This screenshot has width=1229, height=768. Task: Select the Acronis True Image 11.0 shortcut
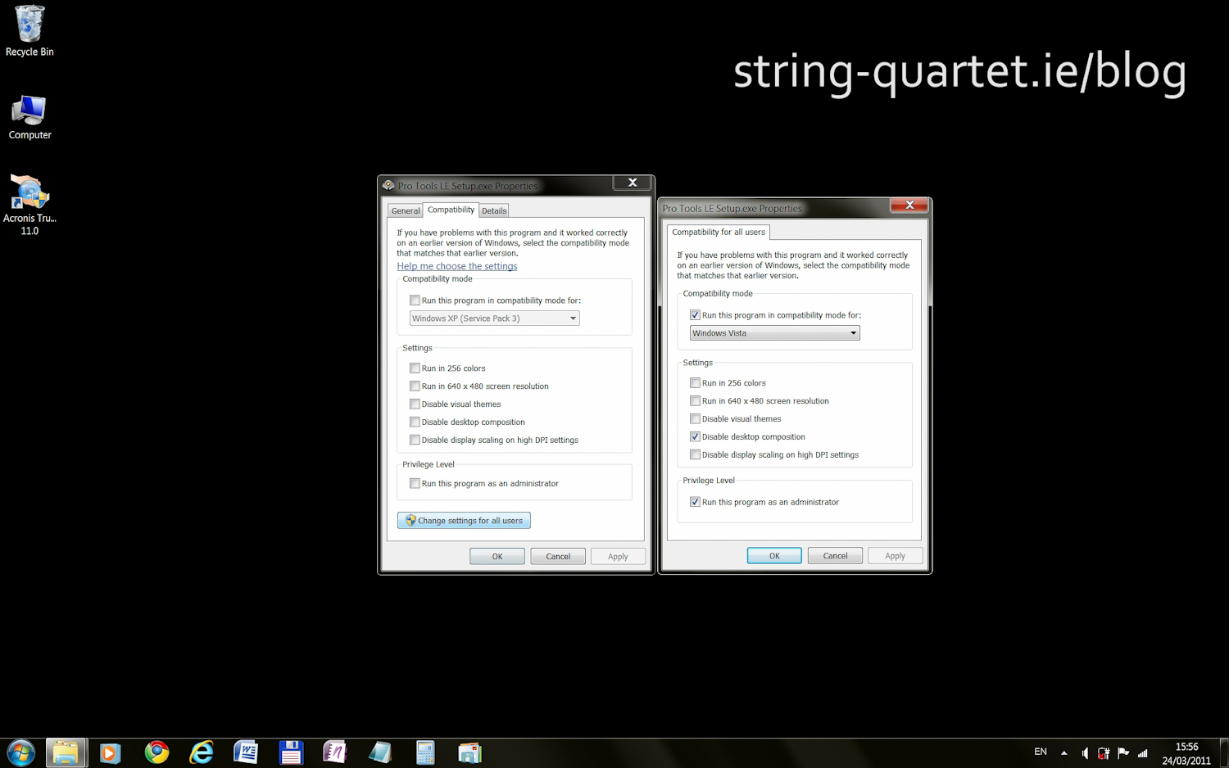29,205
